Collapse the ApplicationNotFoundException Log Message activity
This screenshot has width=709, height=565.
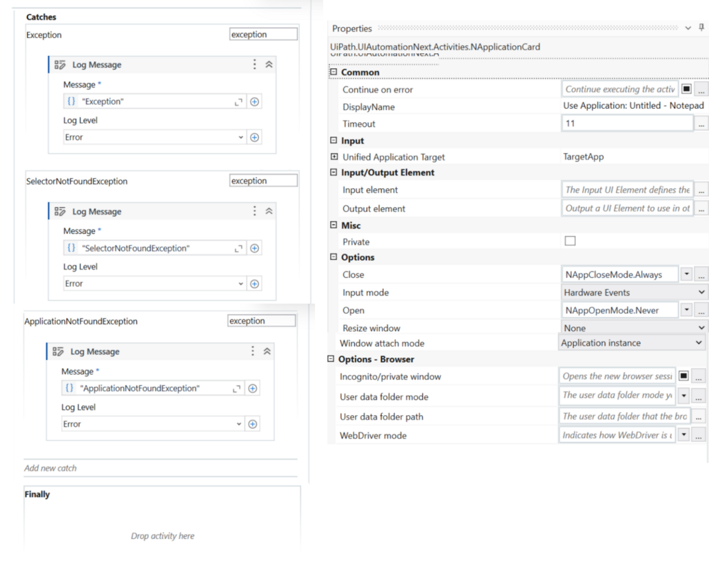click(267, 351)
